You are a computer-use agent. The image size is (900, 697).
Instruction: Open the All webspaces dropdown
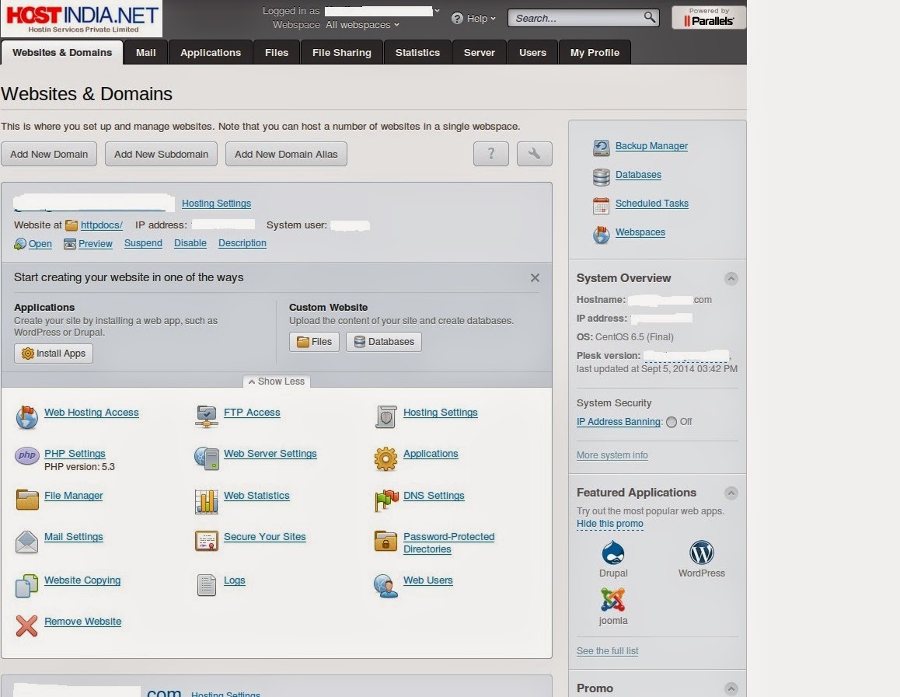click(361, 24)
